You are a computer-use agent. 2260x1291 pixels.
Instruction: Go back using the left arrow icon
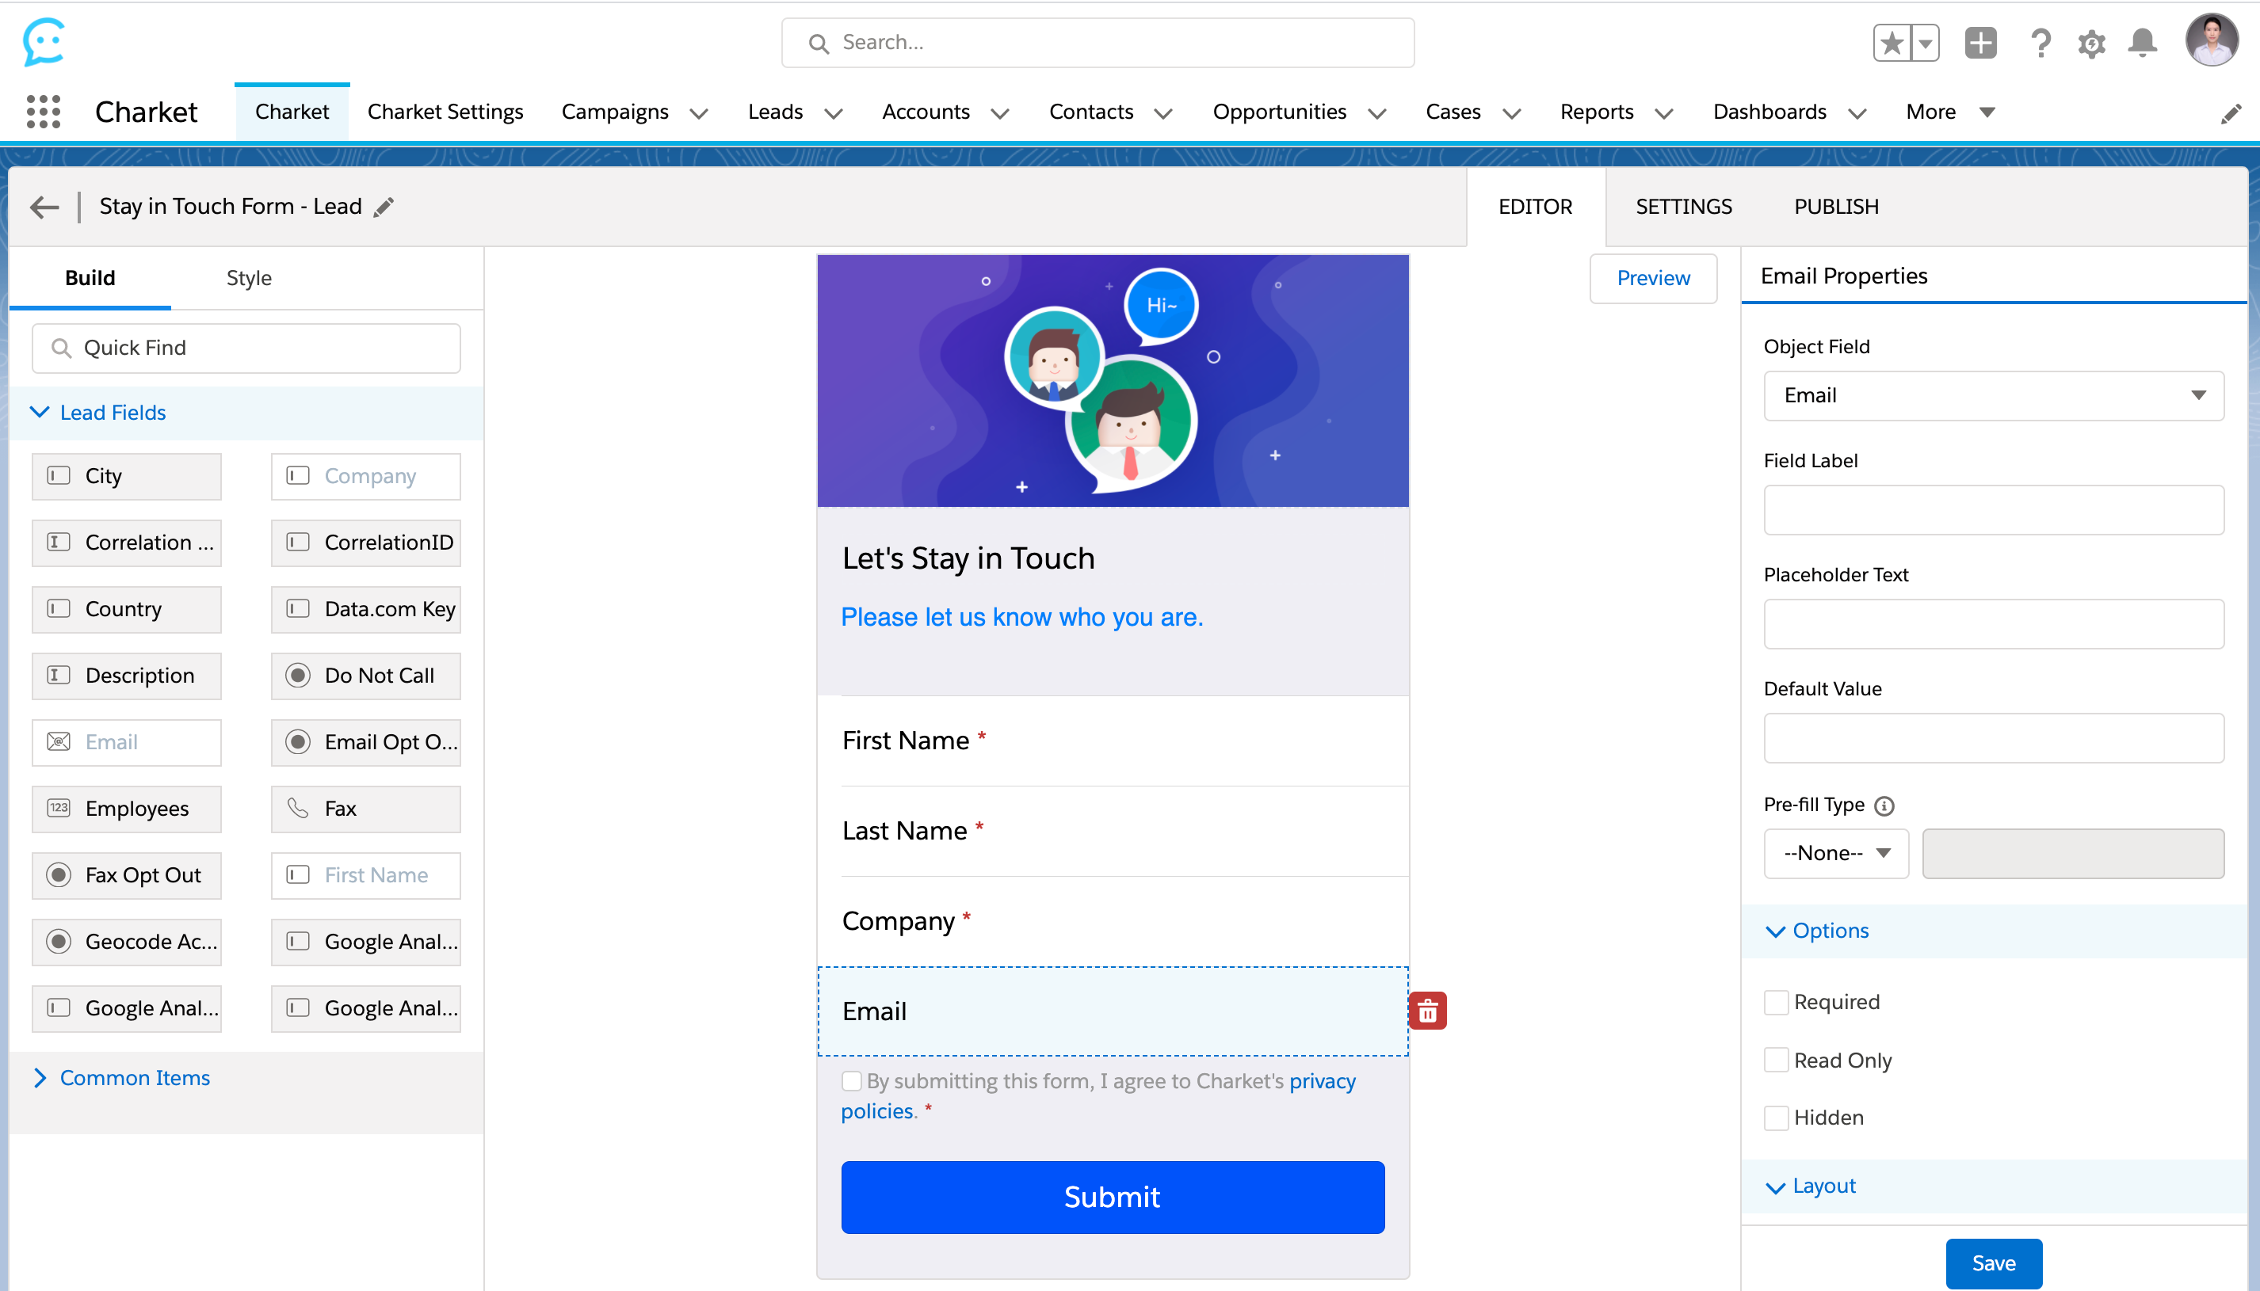44,208
